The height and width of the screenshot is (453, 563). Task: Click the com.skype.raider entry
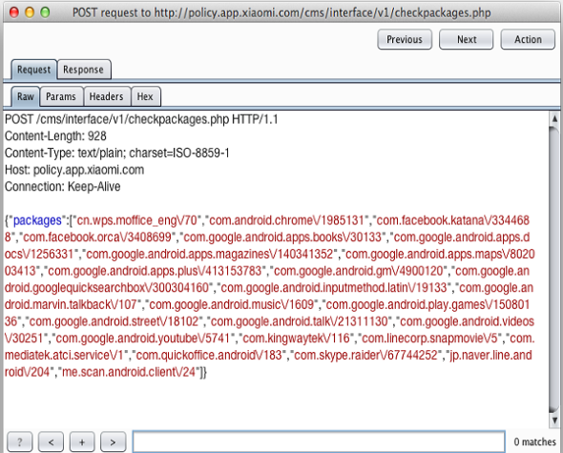365,356
